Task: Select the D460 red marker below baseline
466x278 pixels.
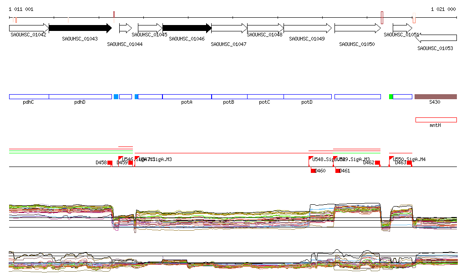Action: point(313,171)
